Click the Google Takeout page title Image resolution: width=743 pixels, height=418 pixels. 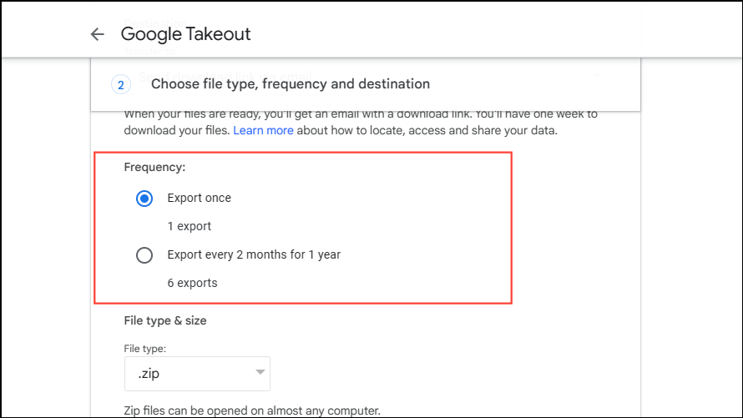(x=185, y=34)
